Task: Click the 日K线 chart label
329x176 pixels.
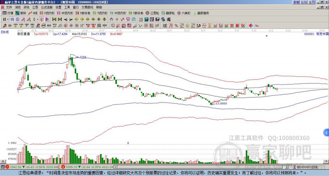Action: (5, 32)
